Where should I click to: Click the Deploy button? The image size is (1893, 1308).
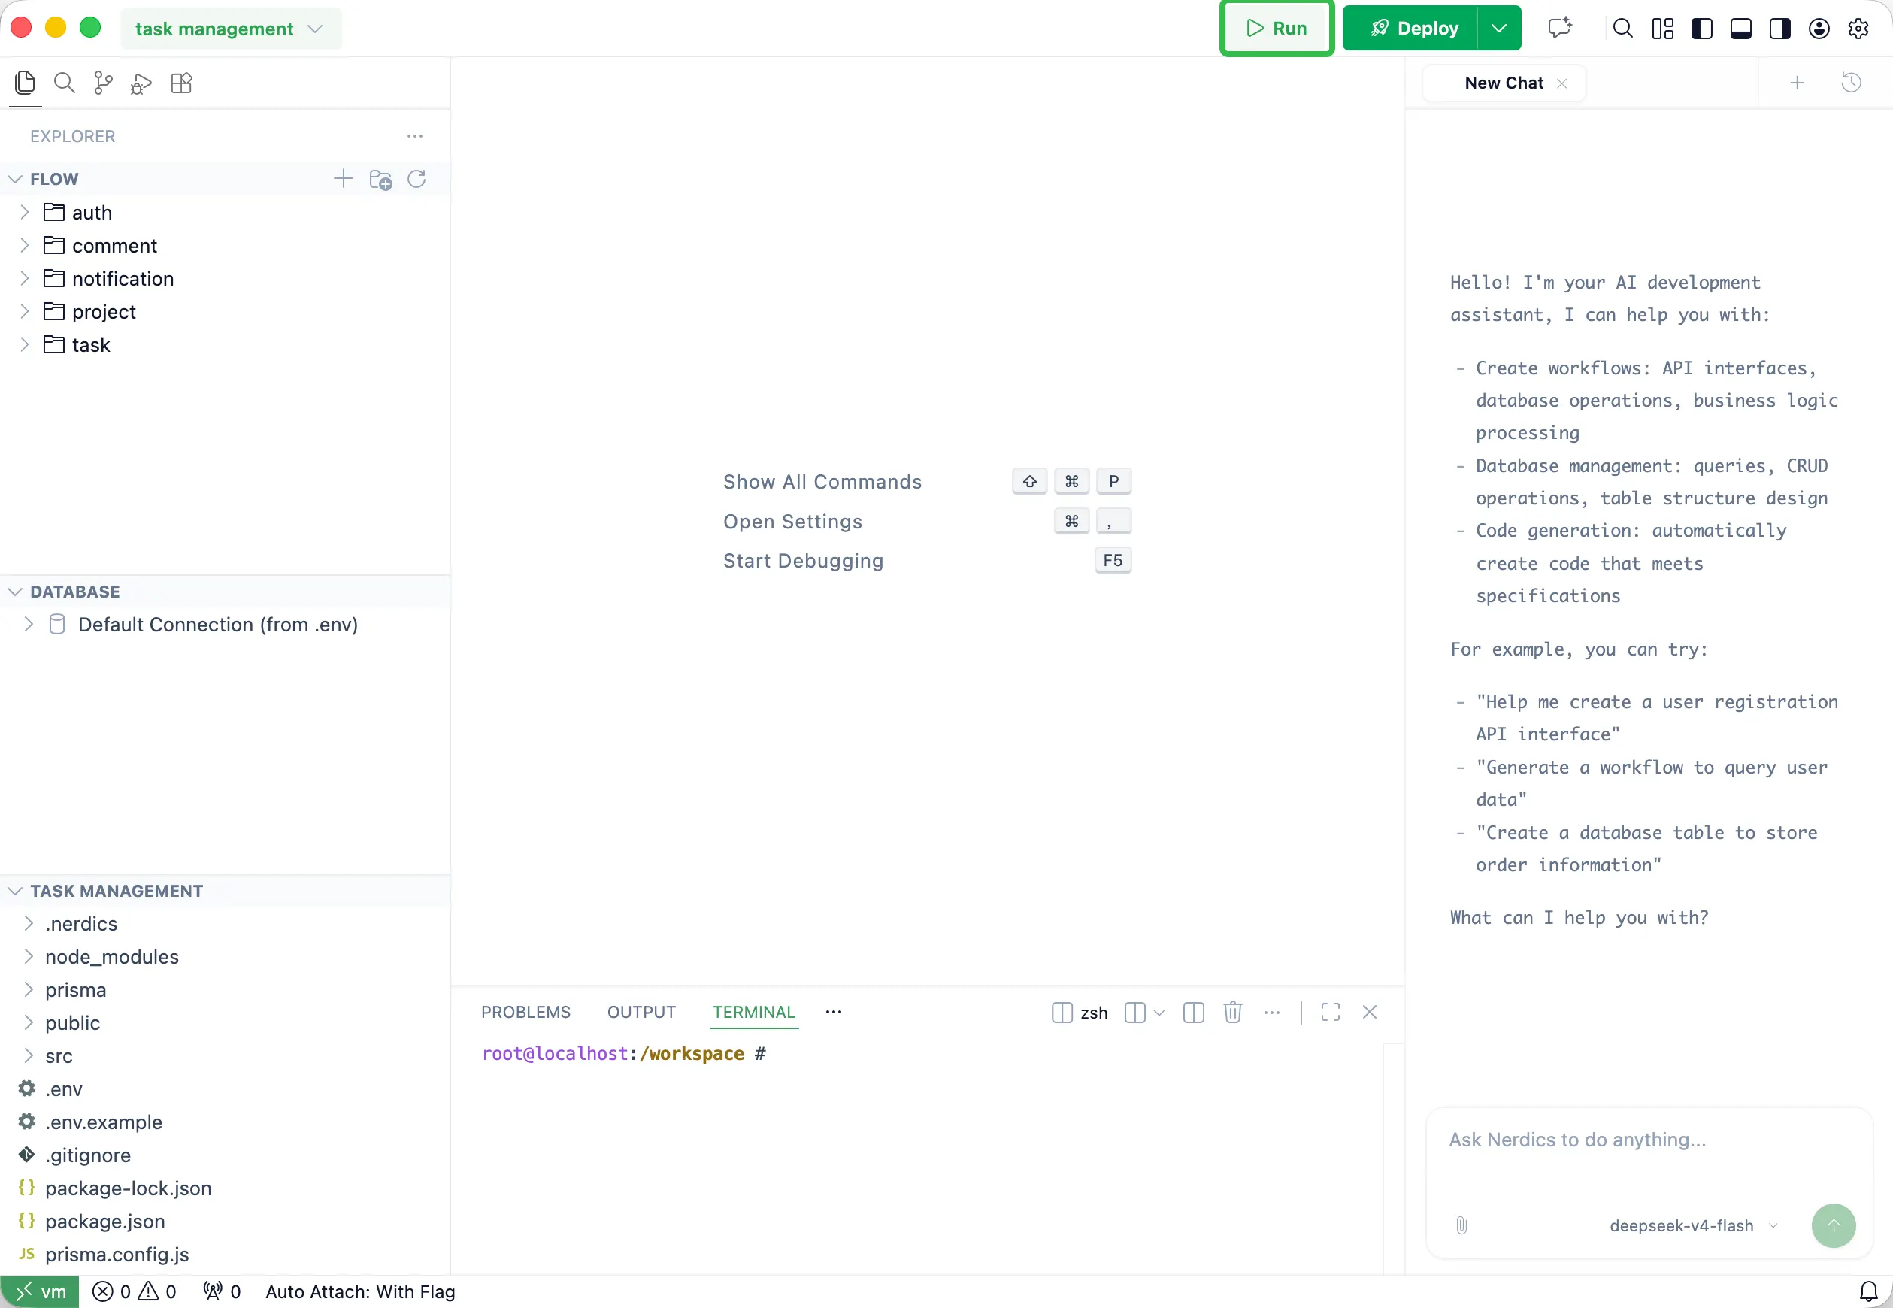pos(1413,29)
